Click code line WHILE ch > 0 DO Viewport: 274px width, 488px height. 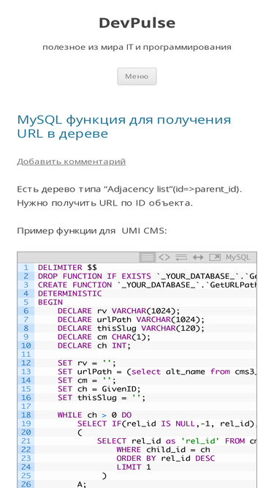[94, 415]
